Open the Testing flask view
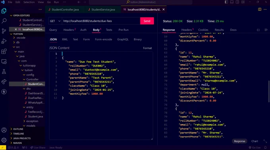 pyautogui.click(x=4, y=71)
